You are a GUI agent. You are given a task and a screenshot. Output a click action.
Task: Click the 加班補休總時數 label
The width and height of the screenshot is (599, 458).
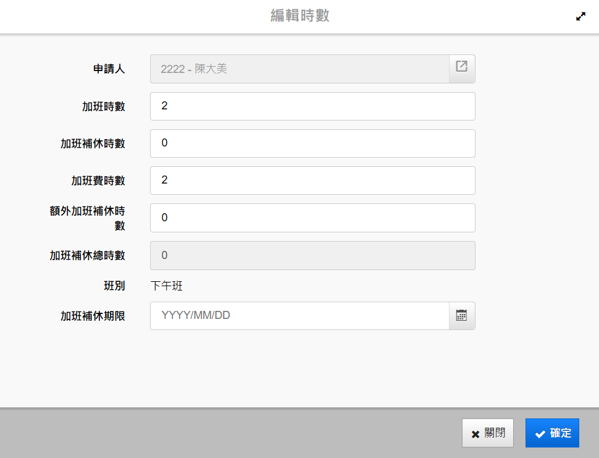coord(88,255)
